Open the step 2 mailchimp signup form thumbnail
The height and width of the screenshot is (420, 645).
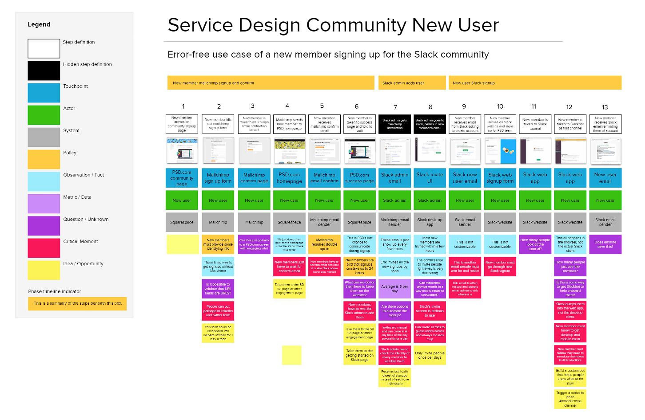click(218, 151)
